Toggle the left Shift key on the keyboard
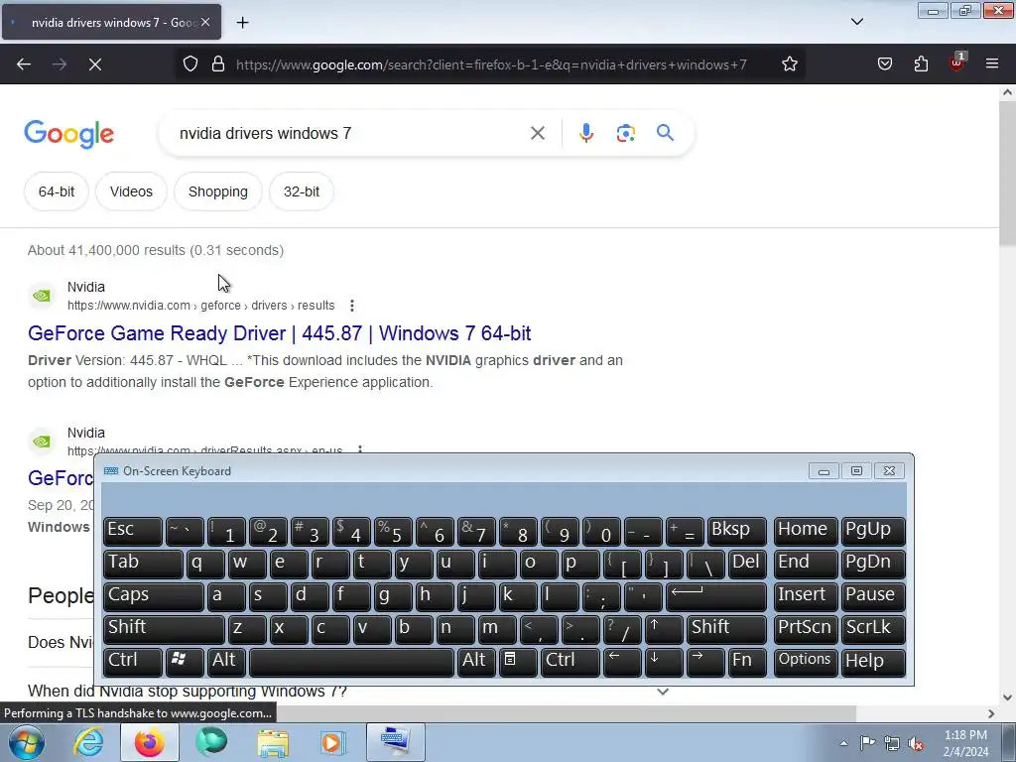Viewport: 1016px width, 762px height. coord(164,628)
